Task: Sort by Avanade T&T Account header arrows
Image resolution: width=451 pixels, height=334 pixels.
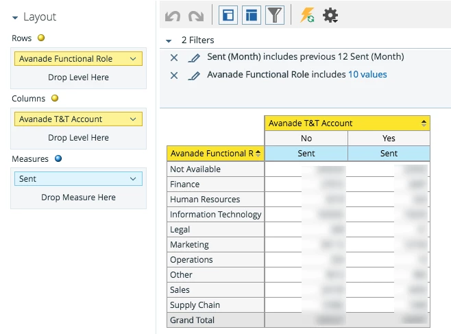Action: coord(424,123)
